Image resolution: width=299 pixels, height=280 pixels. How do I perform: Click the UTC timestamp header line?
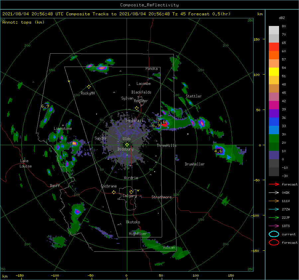tap(116, 14)
